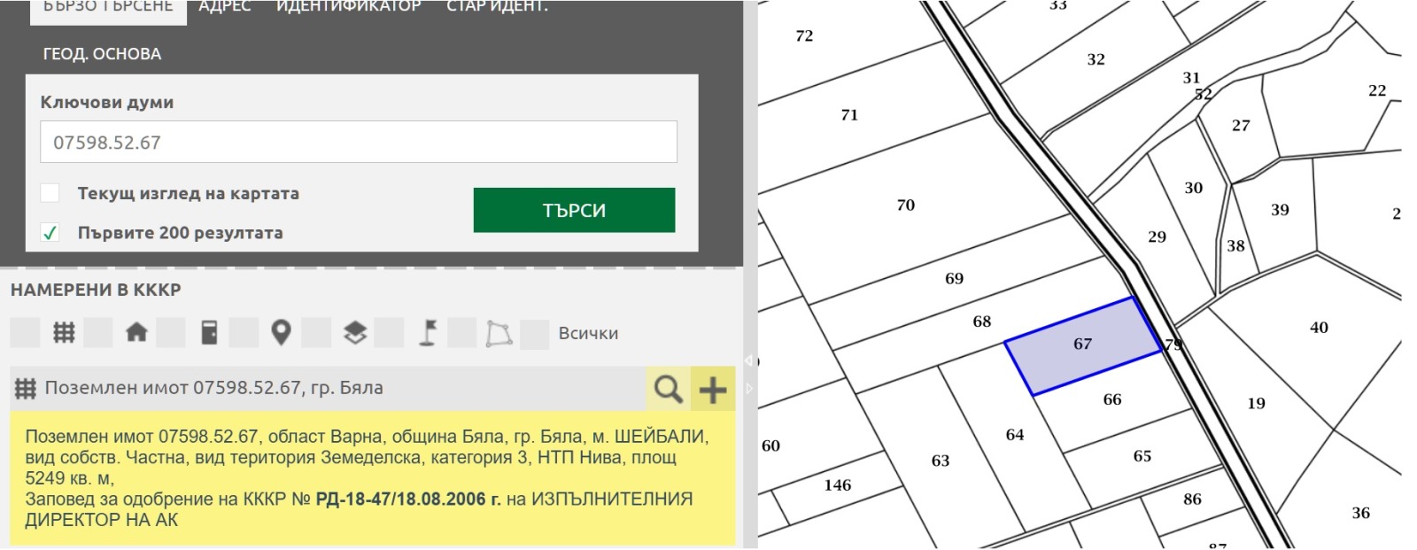1417x550 pixels.
Task: Open the ИДЕНТИФИКАТОР tab
Action: pos(349,7)
